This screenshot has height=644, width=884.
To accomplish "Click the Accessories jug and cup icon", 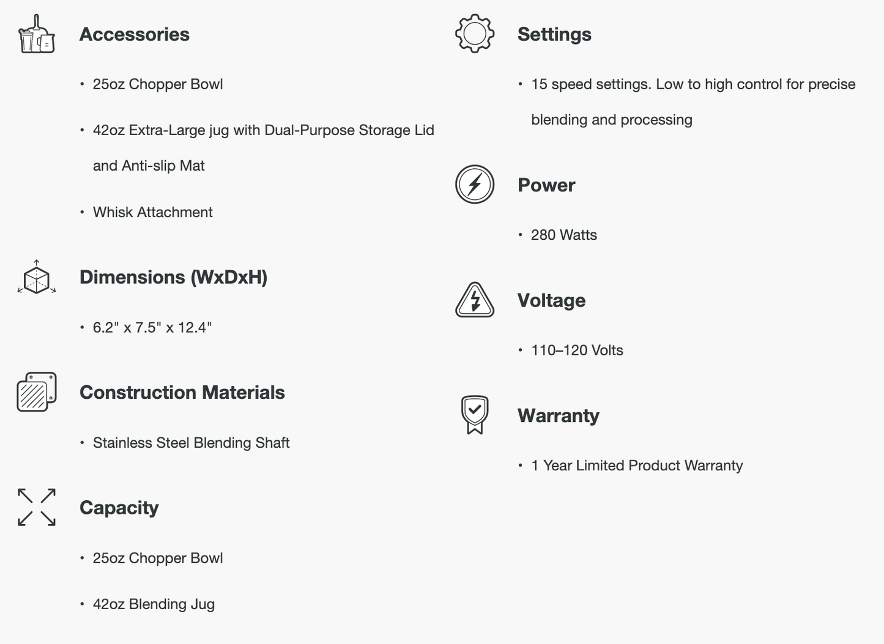I will 37,34.
